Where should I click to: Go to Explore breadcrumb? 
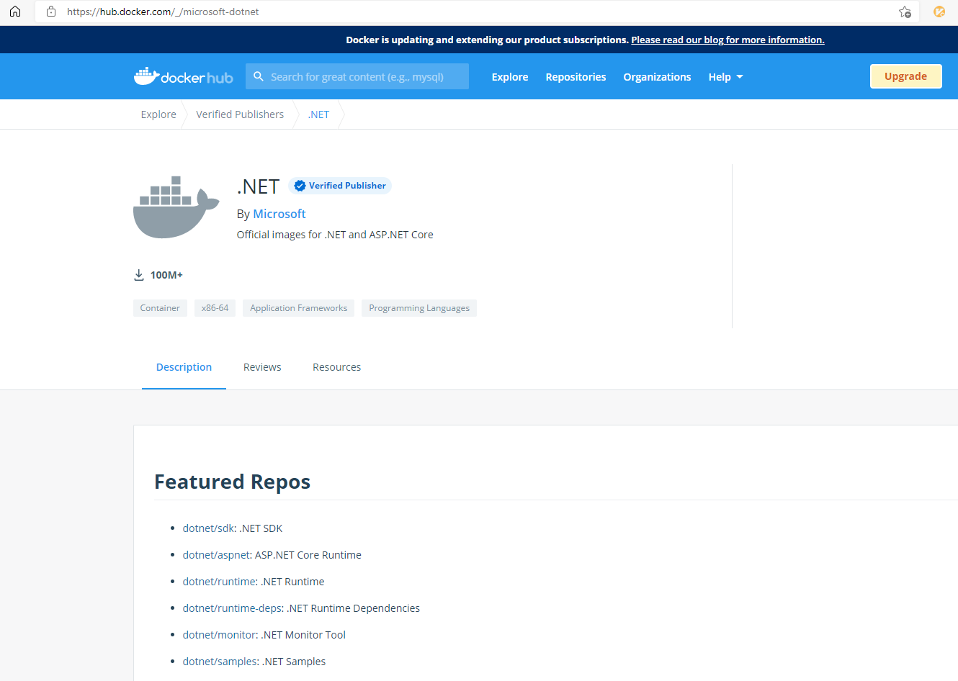[x=158, y=114]
